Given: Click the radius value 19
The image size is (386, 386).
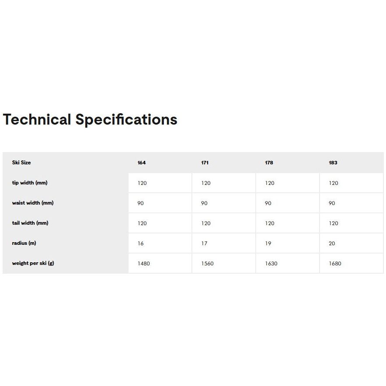Looking at the screenshot, I should (268, 243).
